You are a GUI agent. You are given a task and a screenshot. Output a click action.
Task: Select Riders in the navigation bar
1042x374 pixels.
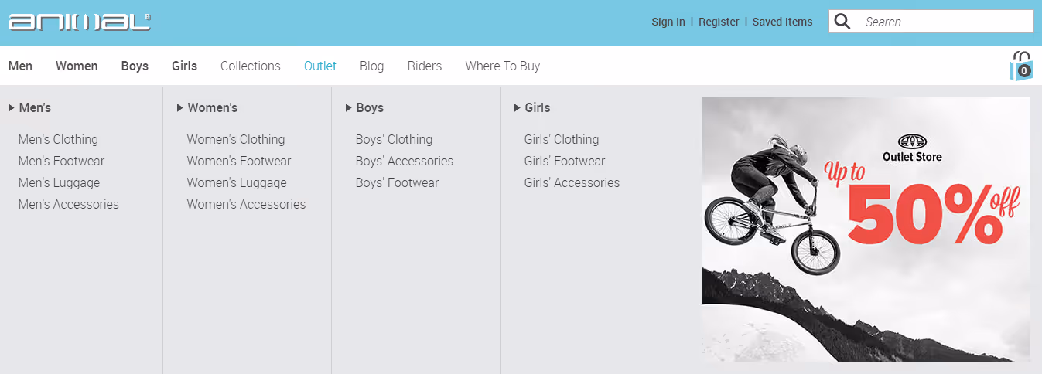[x=425, y=66]
